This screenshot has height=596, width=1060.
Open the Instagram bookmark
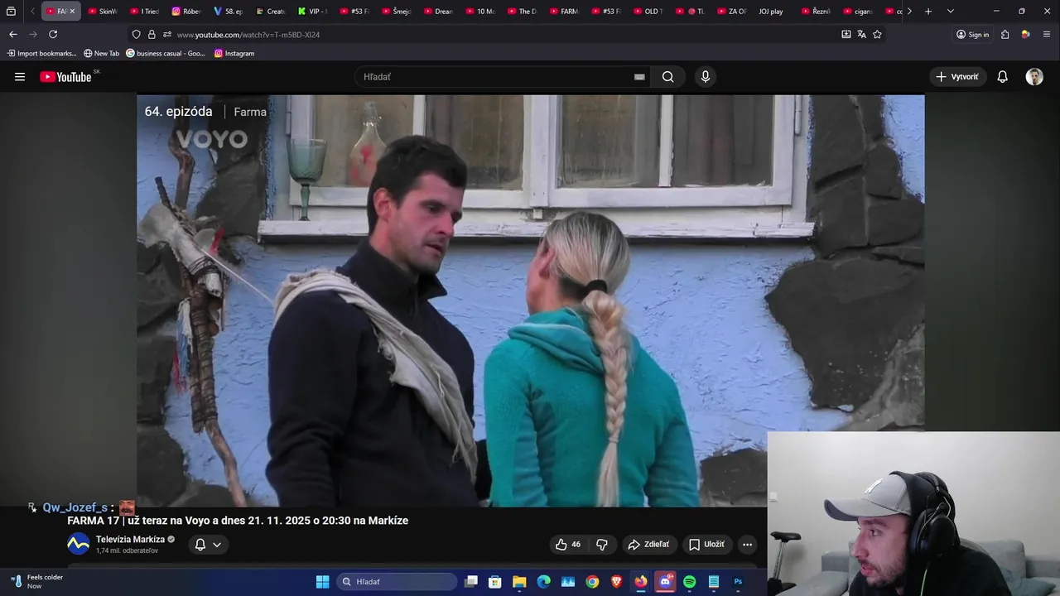point(234,53)
